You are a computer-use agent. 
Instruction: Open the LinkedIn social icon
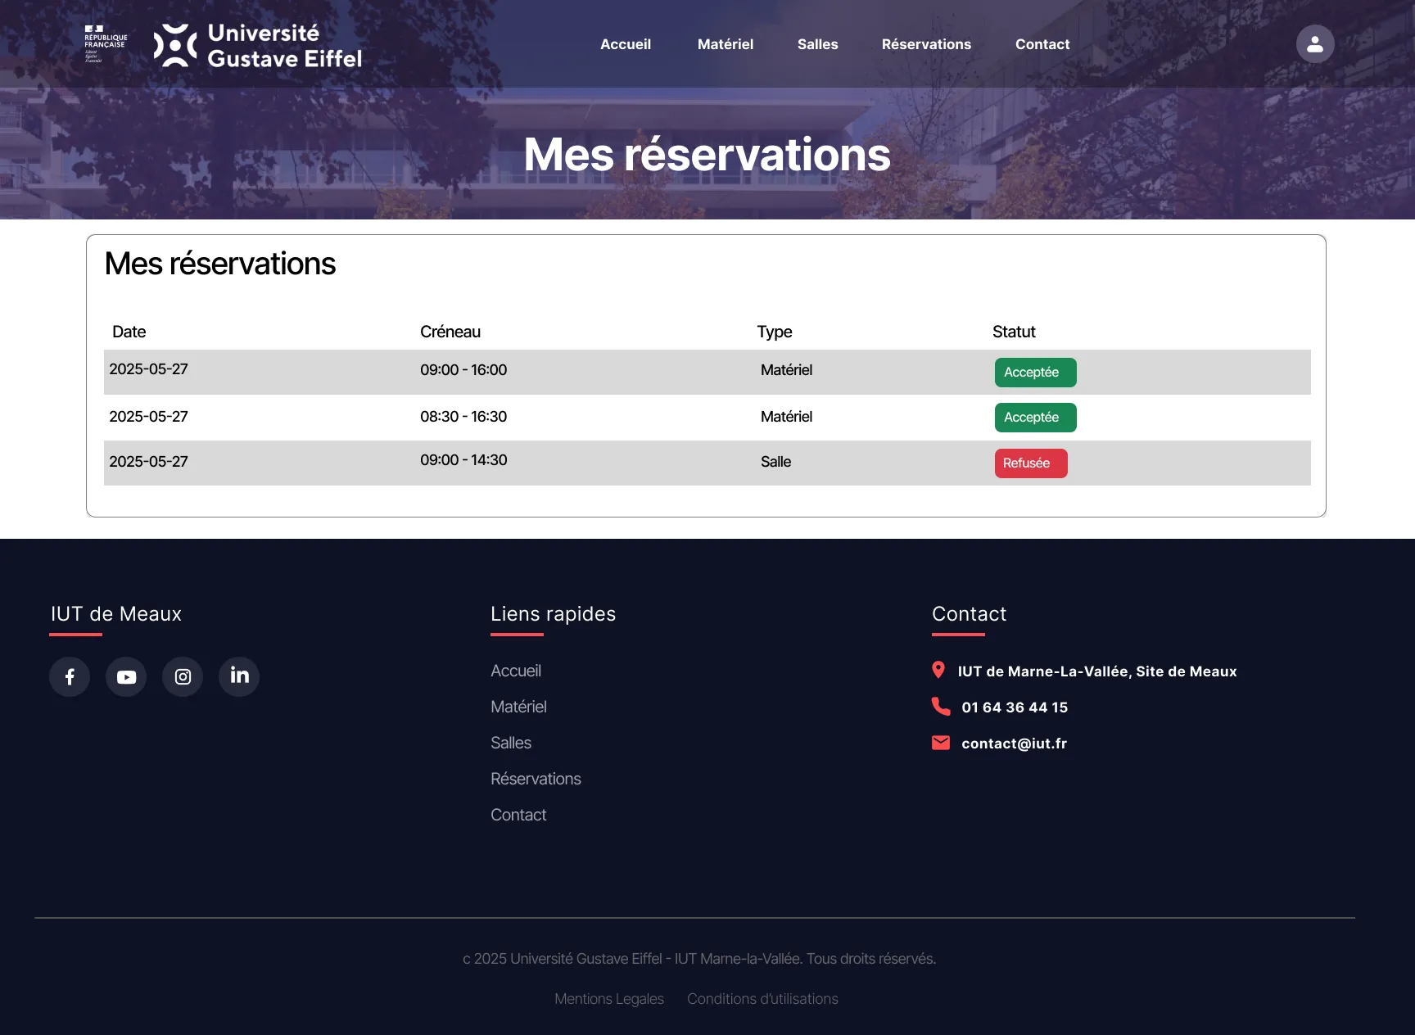point(239,676)
